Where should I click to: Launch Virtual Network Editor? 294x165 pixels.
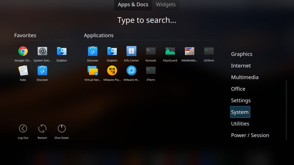93,70
